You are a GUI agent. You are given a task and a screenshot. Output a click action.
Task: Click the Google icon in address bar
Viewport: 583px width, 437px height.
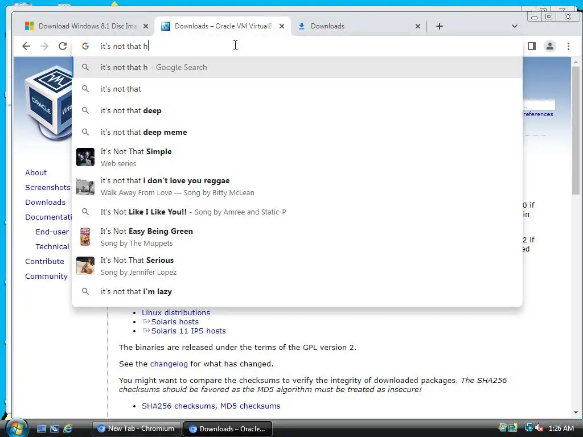point(85,46)
